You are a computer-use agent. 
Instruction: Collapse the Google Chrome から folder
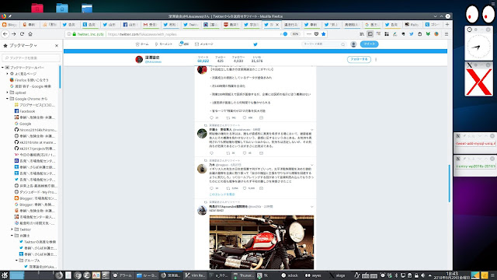[7, 99]
